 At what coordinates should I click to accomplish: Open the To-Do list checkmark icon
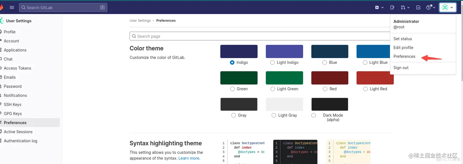coord(418,7)
